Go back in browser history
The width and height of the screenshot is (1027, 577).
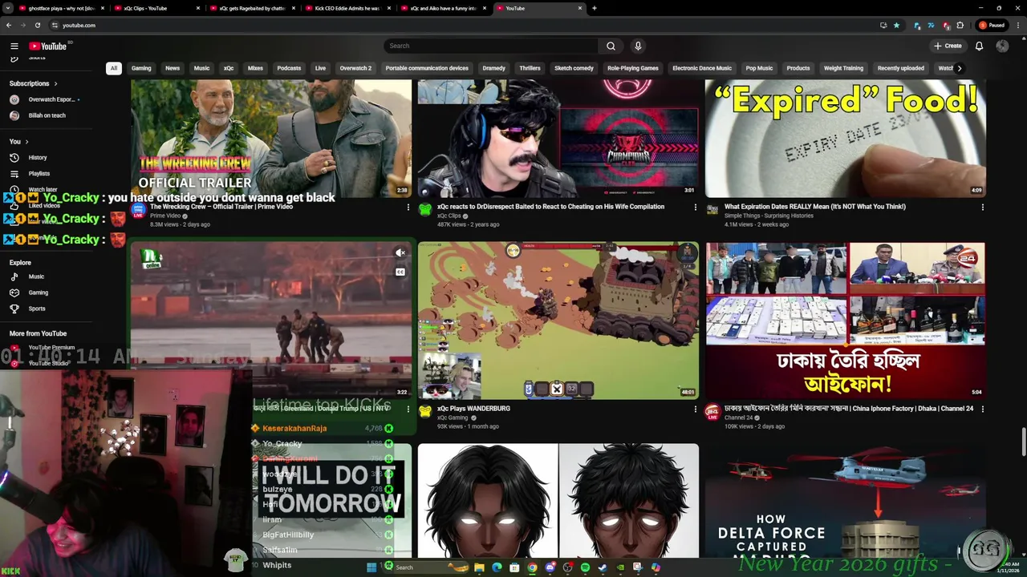pos(9,25)
